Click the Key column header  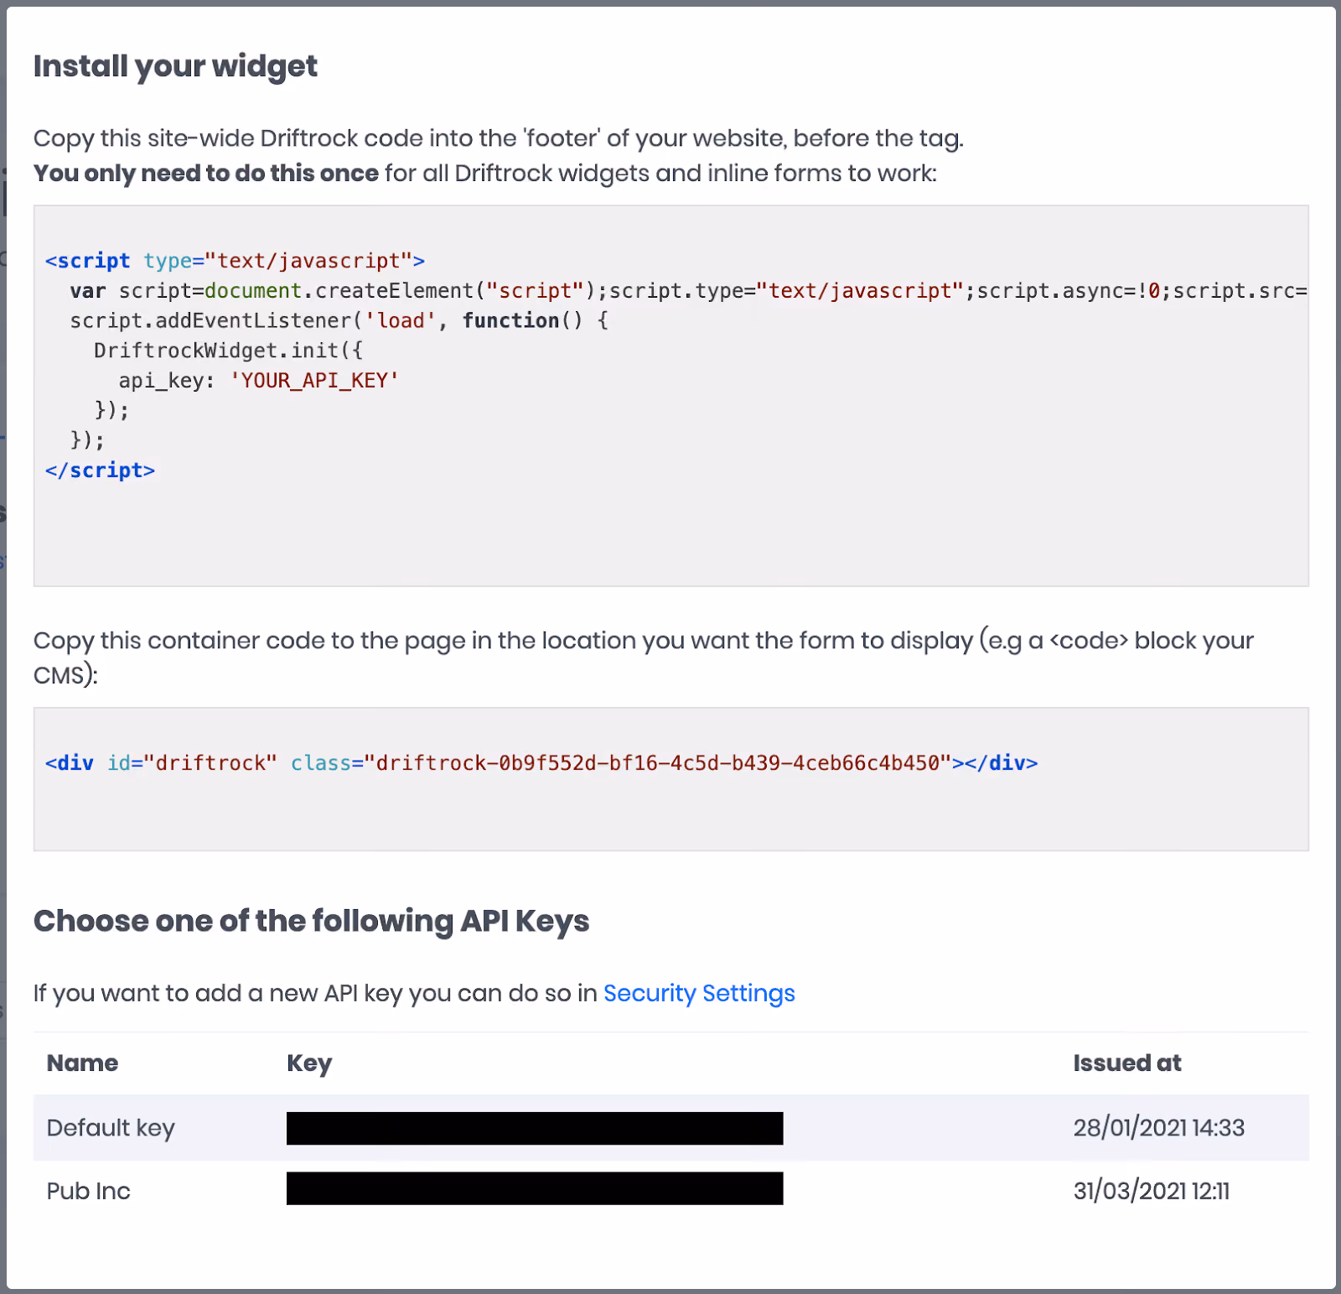[x=309, y=1063]
